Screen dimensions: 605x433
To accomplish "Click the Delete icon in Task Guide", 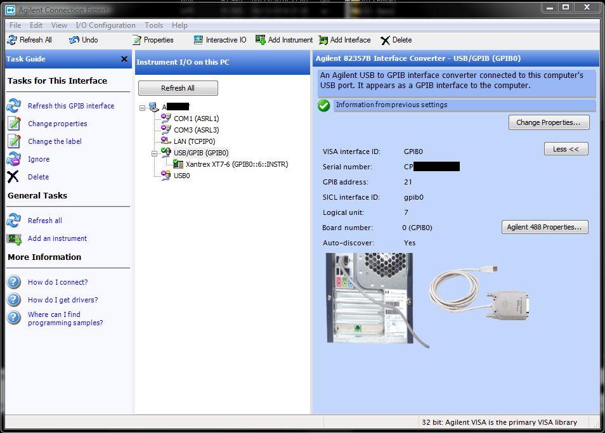I will pos(13,177).
